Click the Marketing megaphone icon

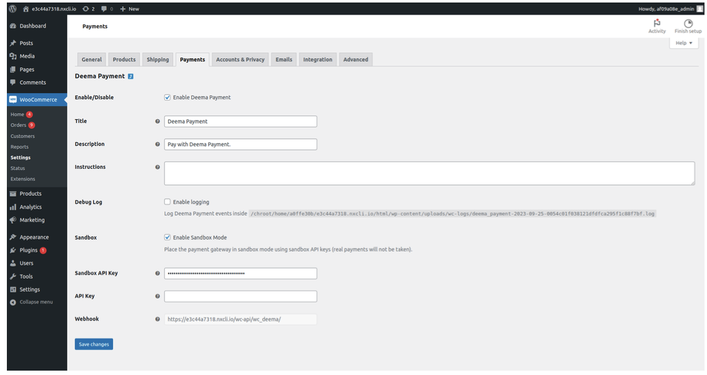click(13, 220)
